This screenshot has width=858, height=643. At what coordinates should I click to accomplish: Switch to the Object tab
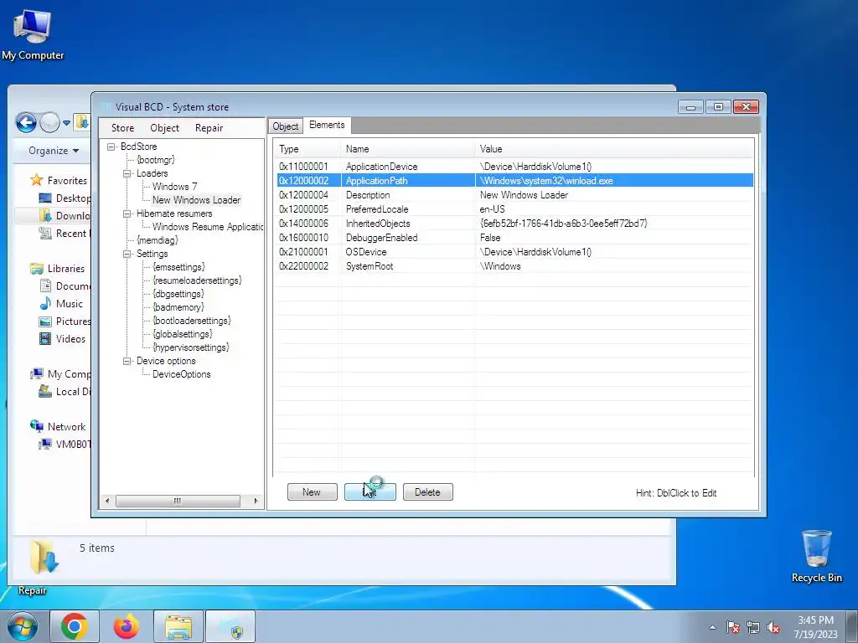[x=286, y=126]
